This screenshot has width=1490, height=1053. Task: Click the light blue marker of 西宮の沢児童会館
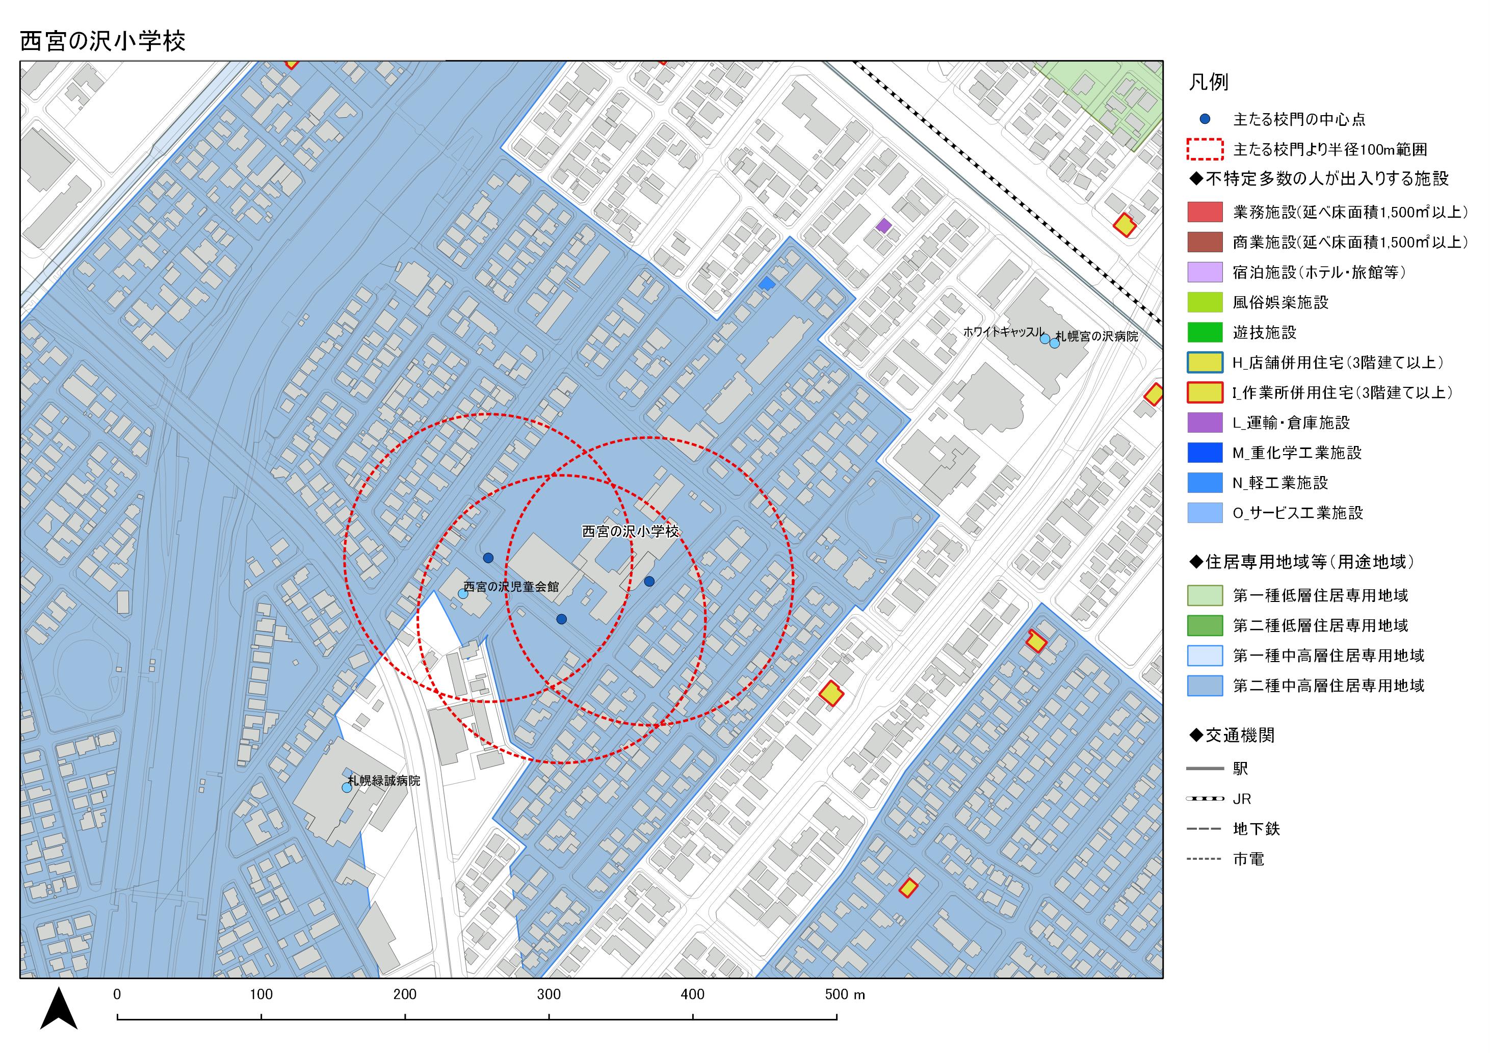[x=463, y=594]
